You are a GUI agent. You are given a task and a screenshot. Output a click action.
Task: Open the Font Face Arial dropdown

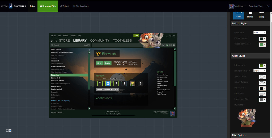point(260,33)
